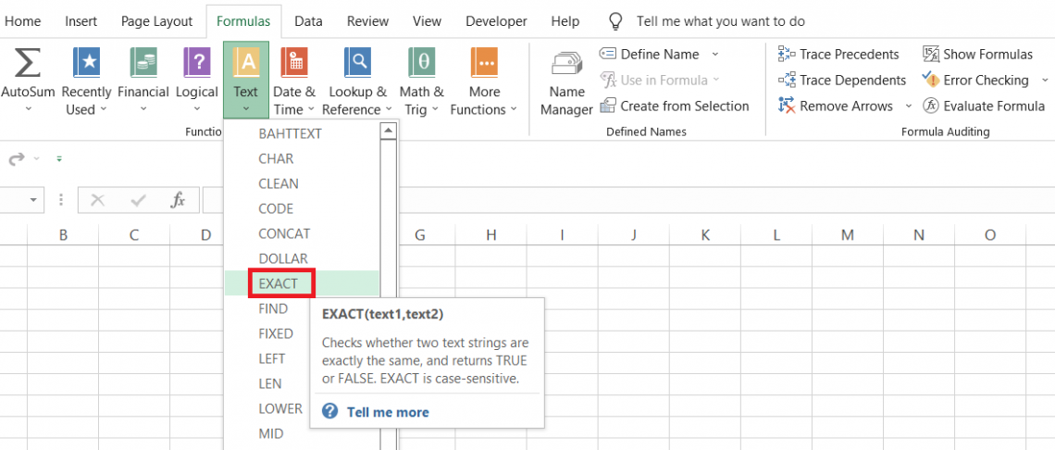Click Create from Selection
This screenshot has height=450, width=1055.
pos(684,106)
